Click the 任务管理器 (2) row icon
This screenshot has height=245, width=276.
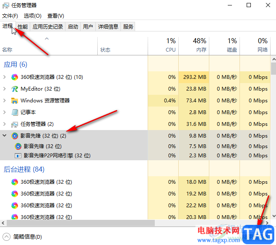(15, 124)
